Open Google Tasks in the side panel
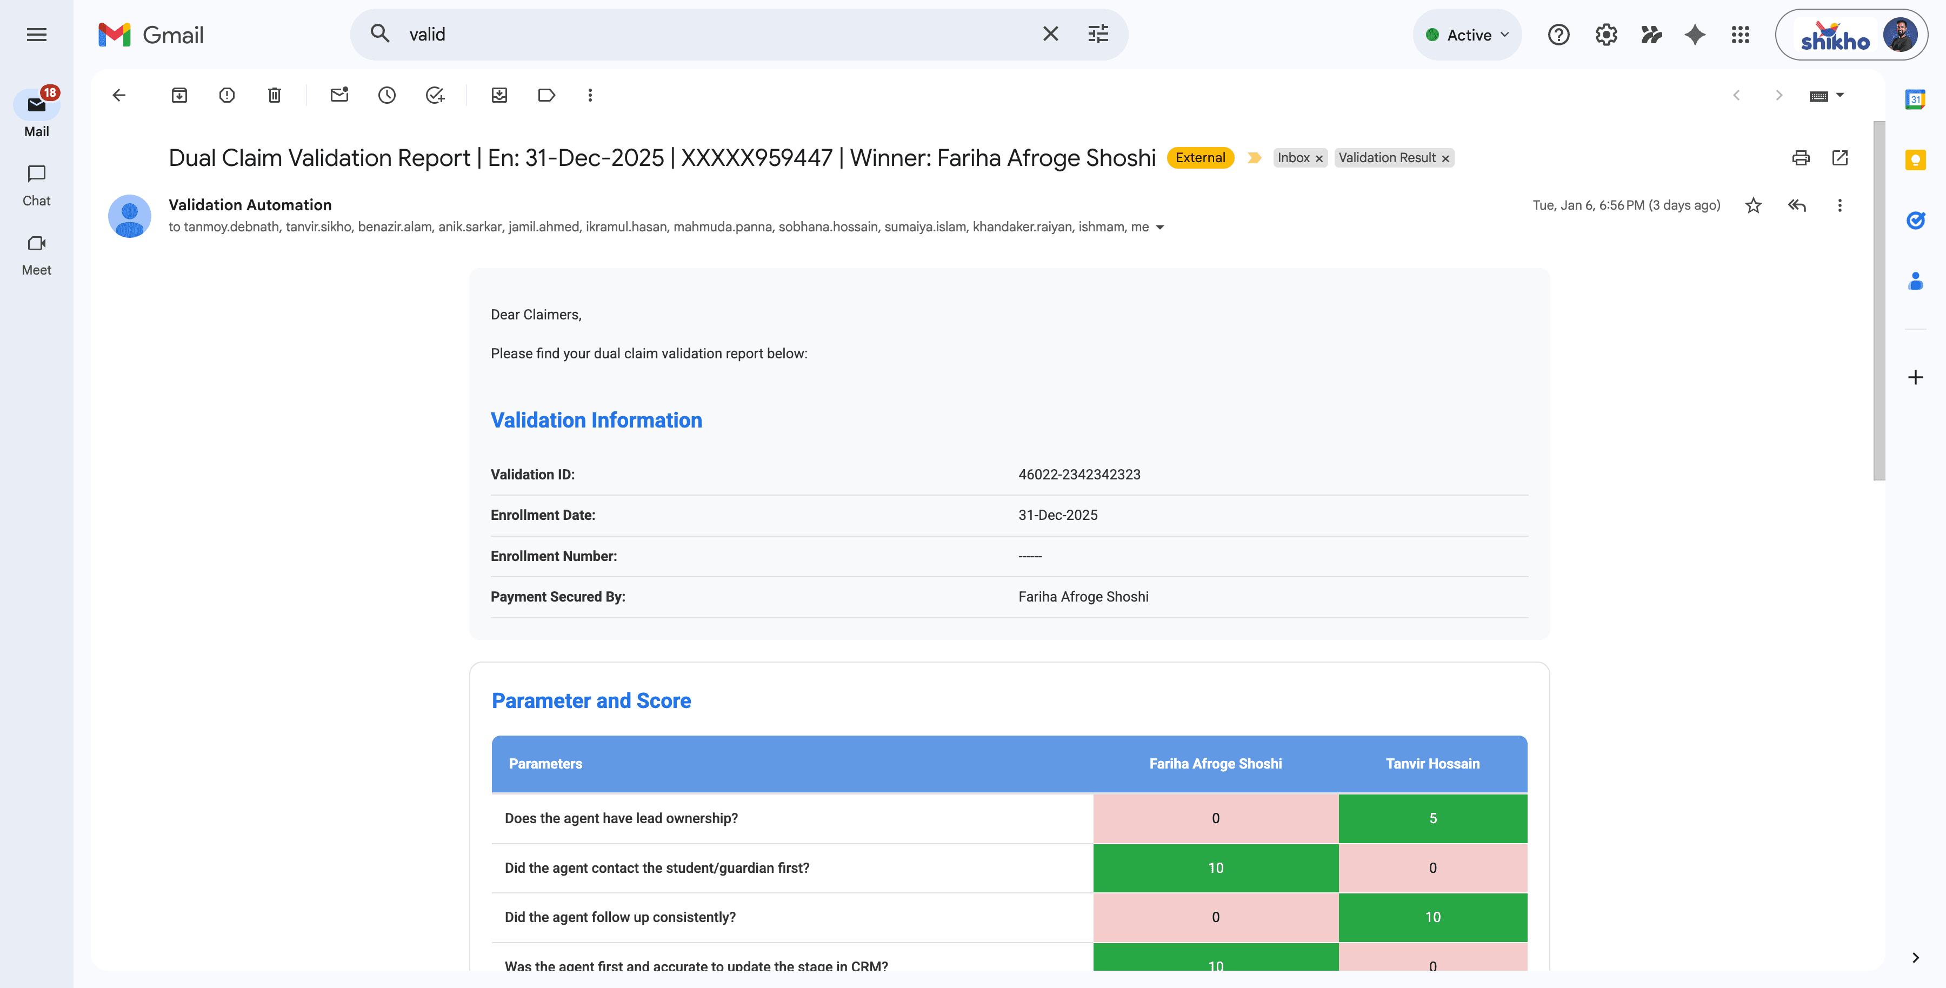The height and width of the screenshot is (988, 1946). pyautogui.click(x=1916, y=221)
